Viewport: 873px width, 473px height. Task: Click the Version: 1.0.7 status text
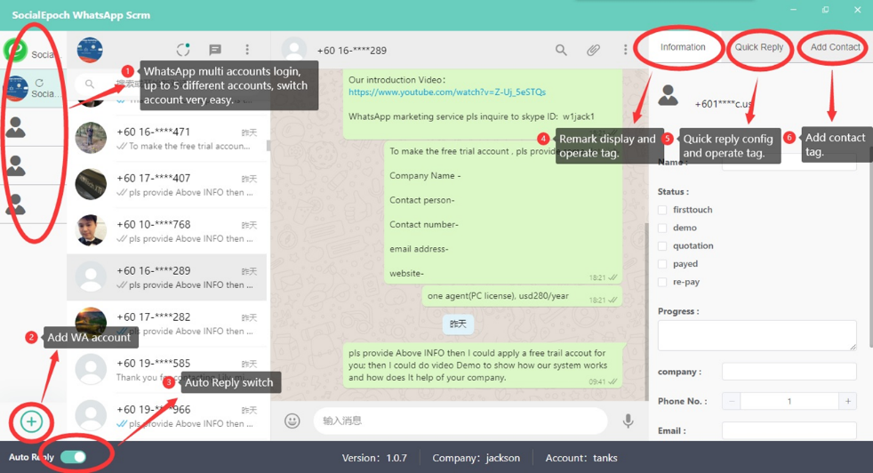coord(374,458)
